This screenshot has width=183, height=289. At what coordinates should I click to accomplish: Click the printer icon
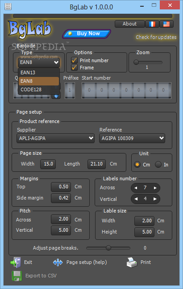(132, 263)
